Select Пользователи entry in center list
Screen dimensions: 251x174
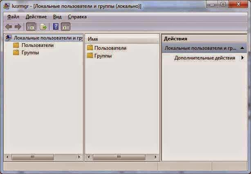click(110, 48)
